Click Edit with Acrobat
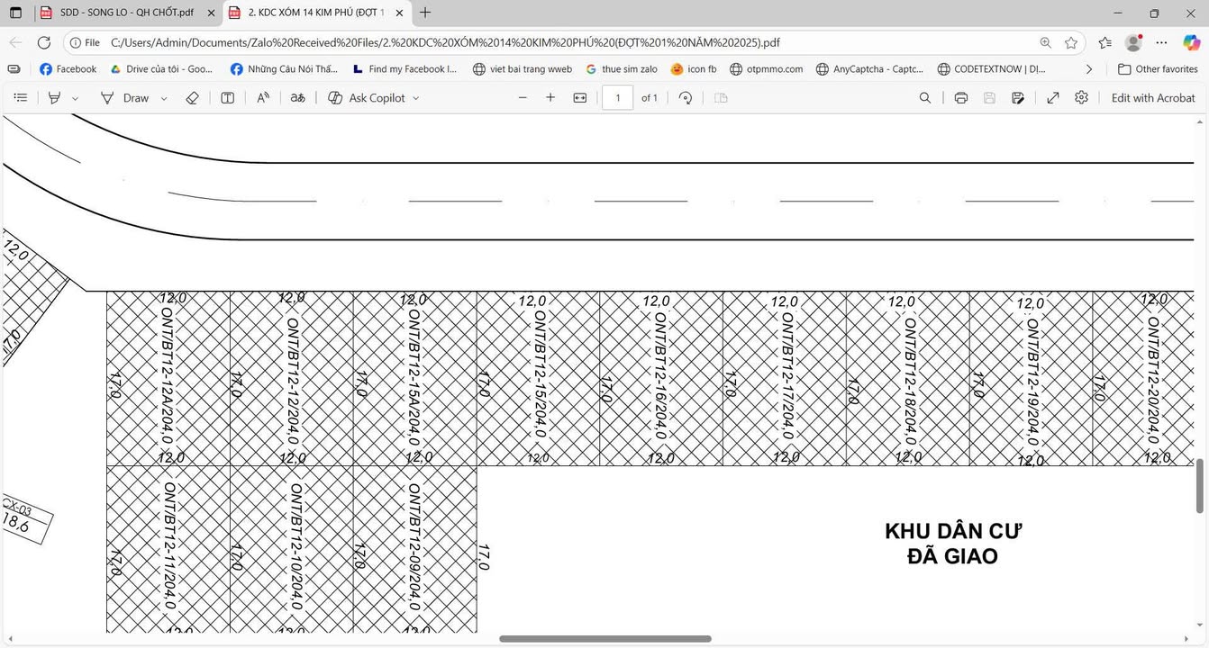 tap(1153, 98)
